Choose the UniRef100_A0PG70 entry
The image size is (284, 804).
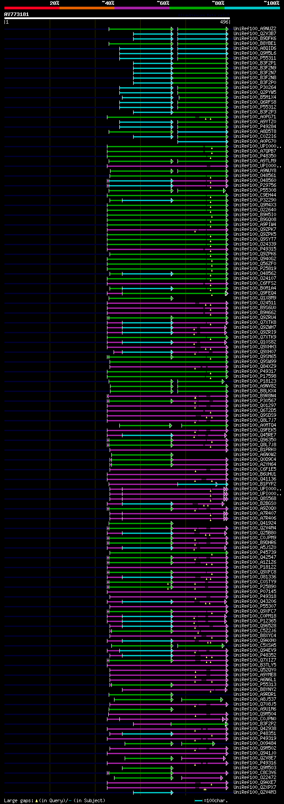[x=255, y=141]
